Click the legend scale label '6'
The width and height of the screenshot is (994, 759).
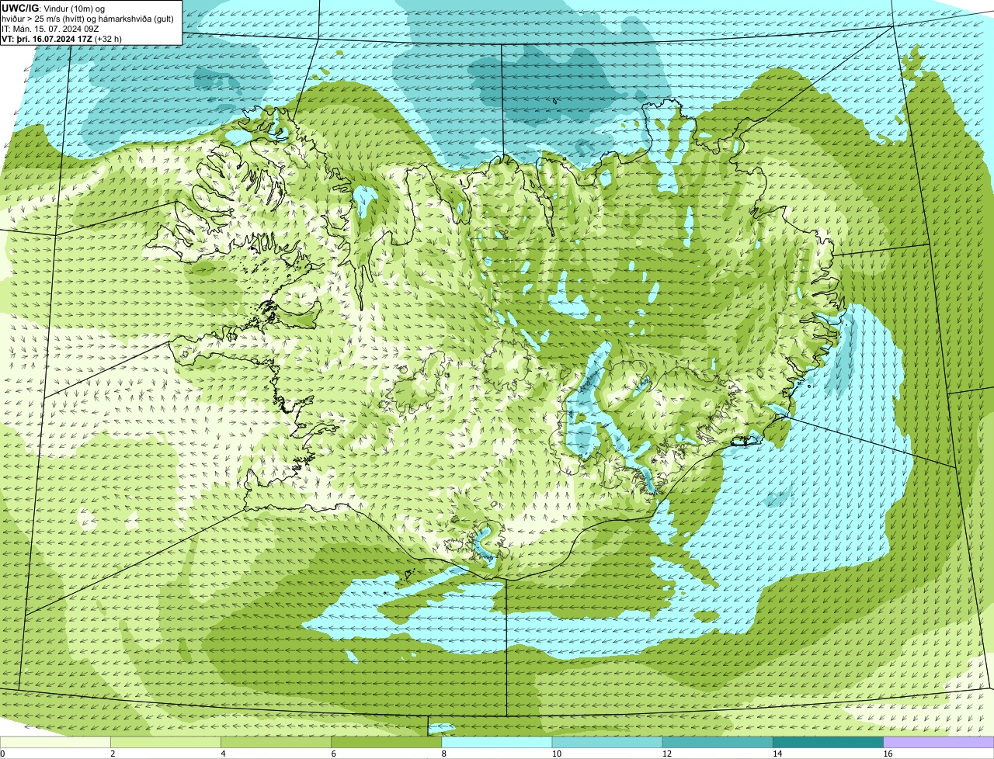(333, 754)
